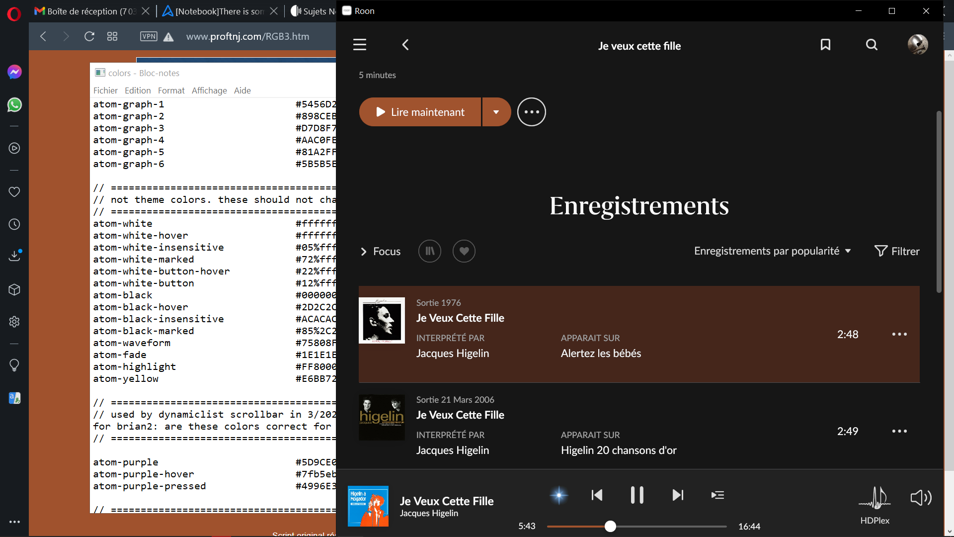The height and width of the screenshot is (537, 954).
Task: Open the play queue icon
Action: pyautogui.click(x=717, y=495)
